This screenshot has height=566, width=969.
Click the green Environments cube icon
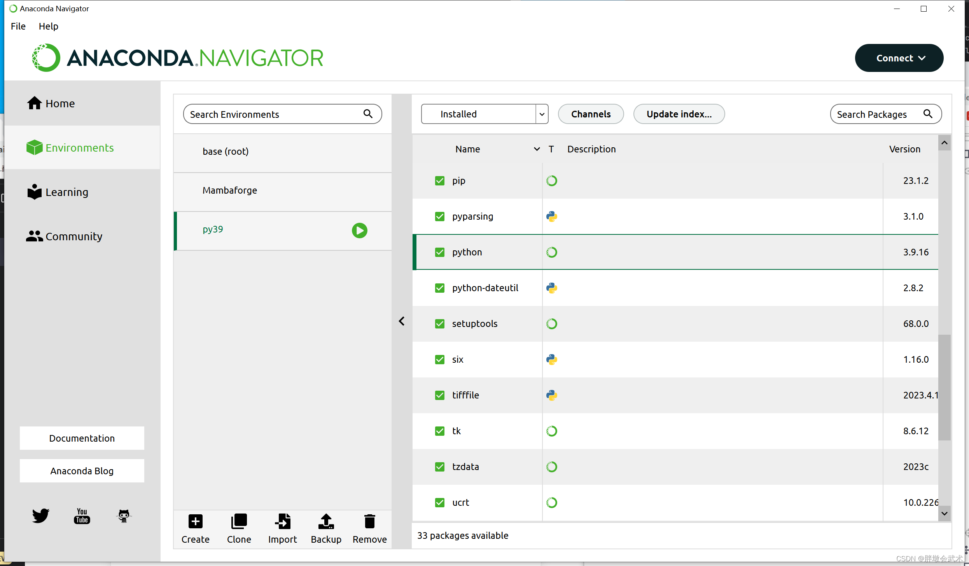pyautogui.click(x=34, y=147)
